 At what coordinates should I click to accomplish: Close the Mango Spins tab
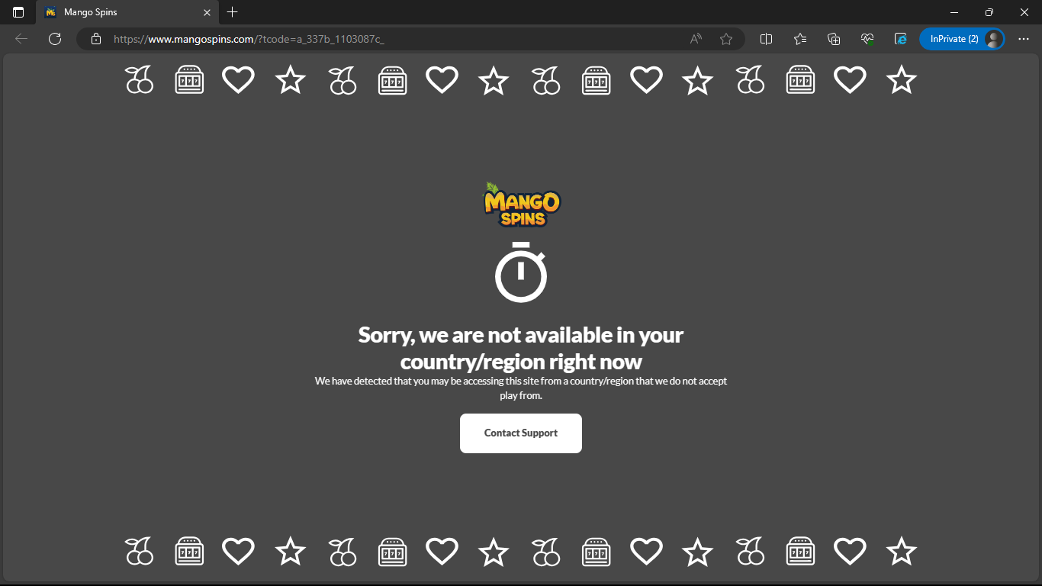[207, 12]
